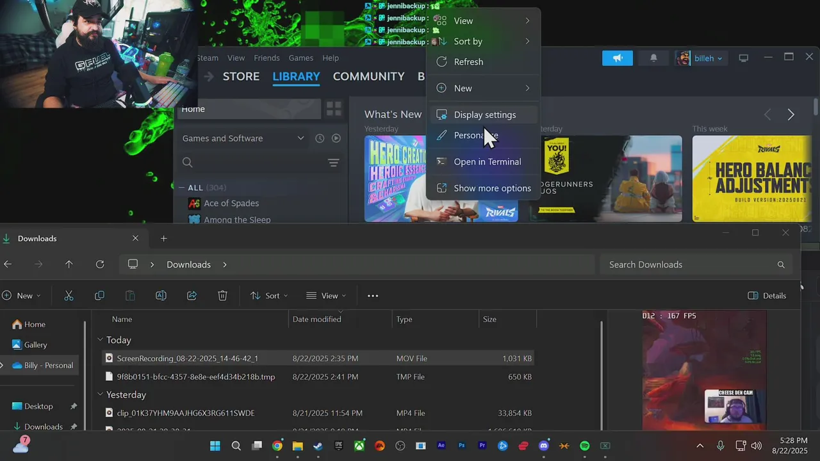This screenshot has height=461, width=820.
Task: Open billeh account dropdown in Steam
Action: pyautogui.click(x=700, y=58)
